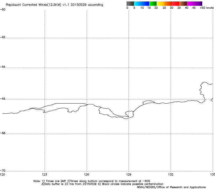Click the 'Times are GMT' note line
The image size is (215, 189).
click(x=92, y=181)
